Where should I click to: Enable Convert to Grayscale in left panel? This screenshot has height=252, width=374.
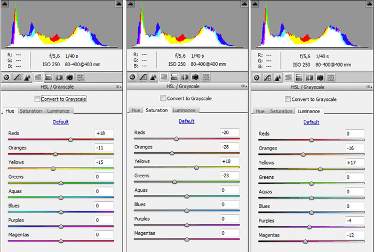click(x=37, y=99)
